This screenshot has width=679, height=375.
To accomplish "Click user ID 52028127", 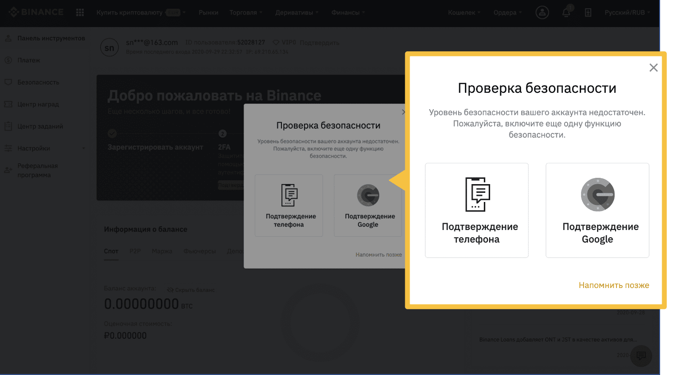I will click(251, 43).
